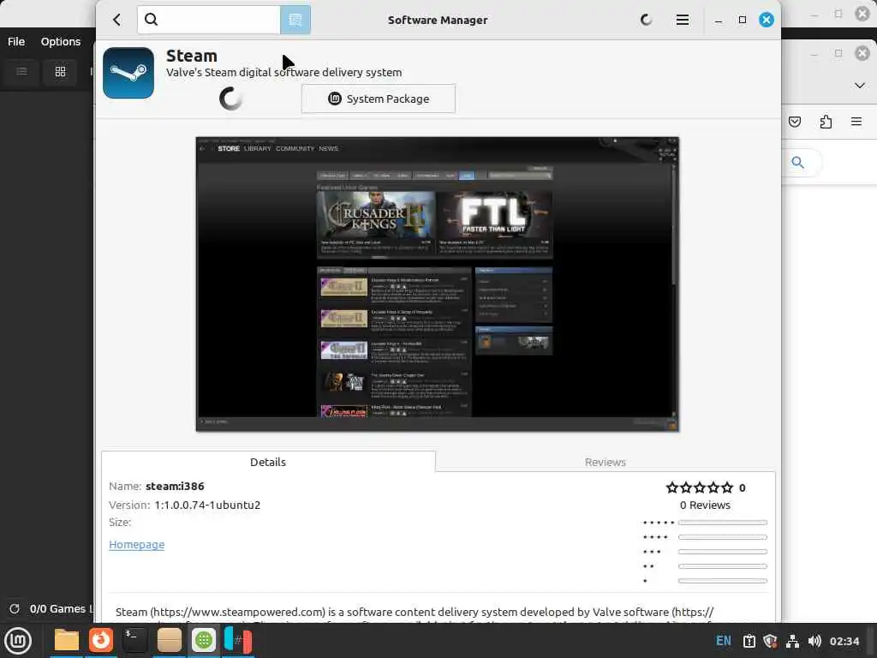Toggle the search-in-description button beside the search box
877x658 pixels.
(295, 21)
